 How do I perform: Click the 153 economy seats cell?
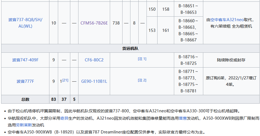(152, 30)
